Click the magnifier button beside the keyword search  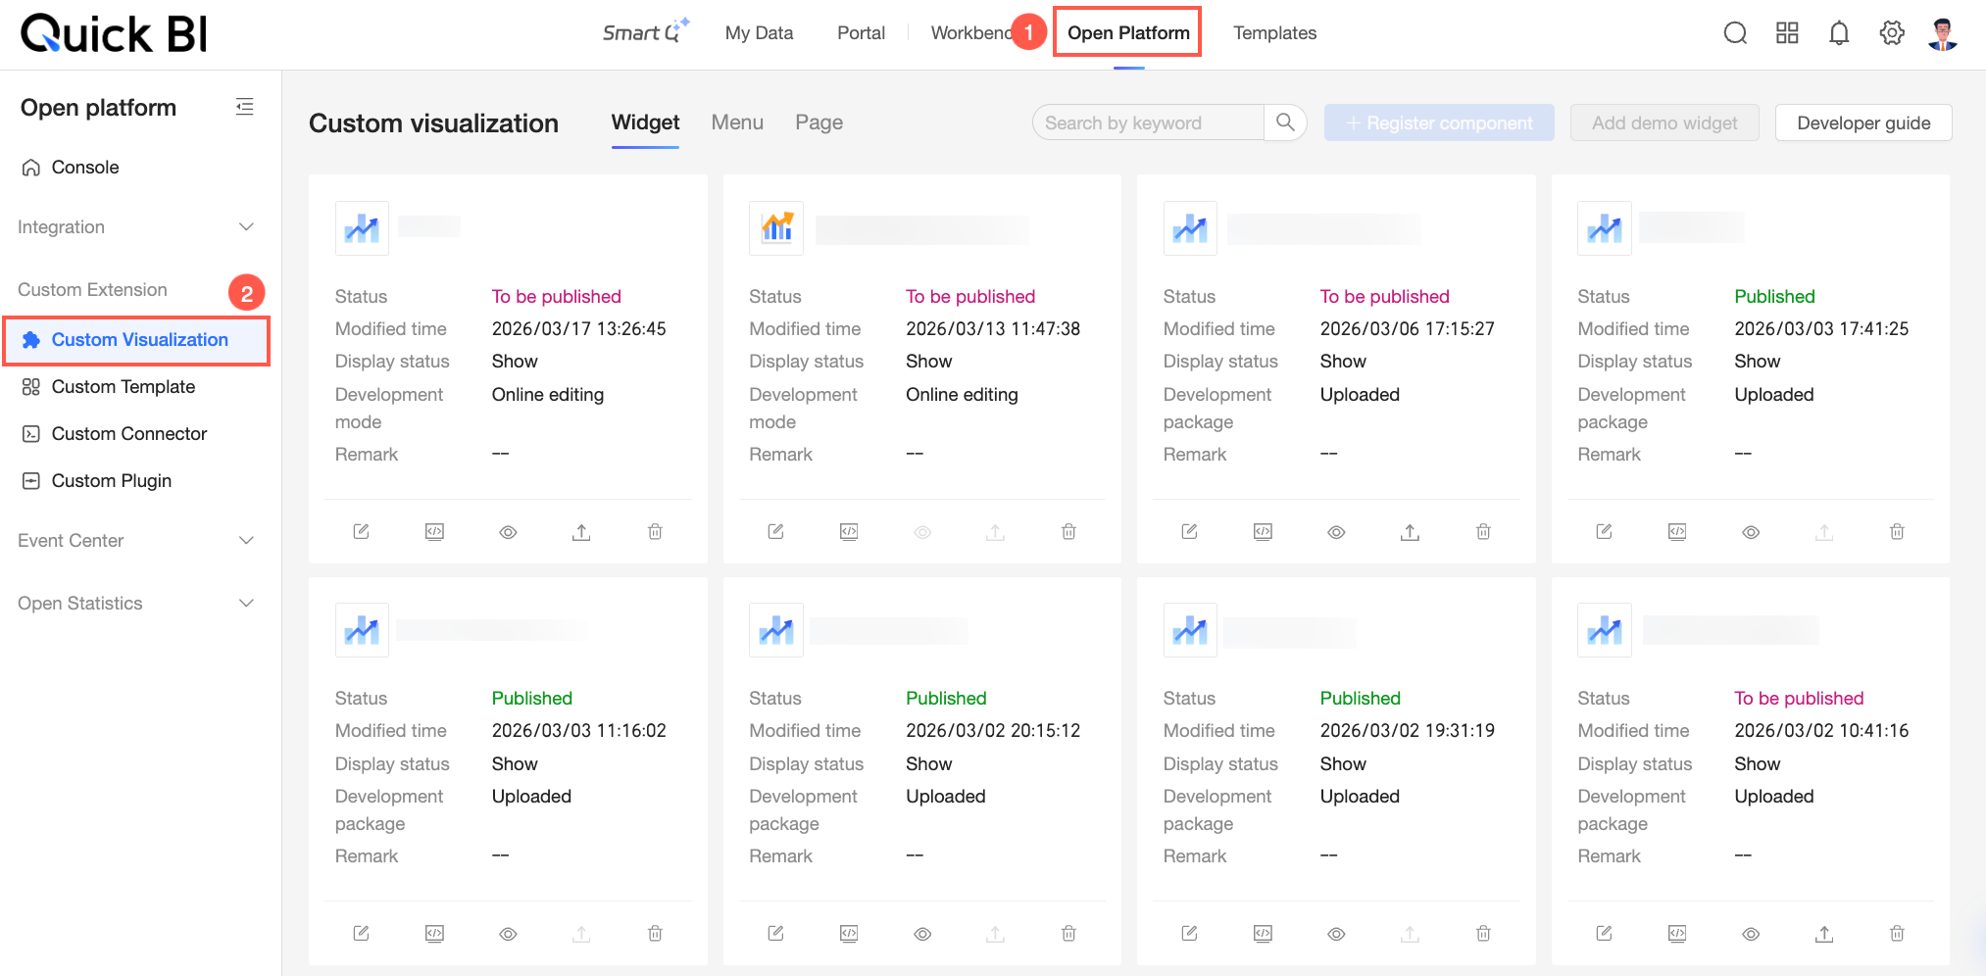tap(1285, 122)
